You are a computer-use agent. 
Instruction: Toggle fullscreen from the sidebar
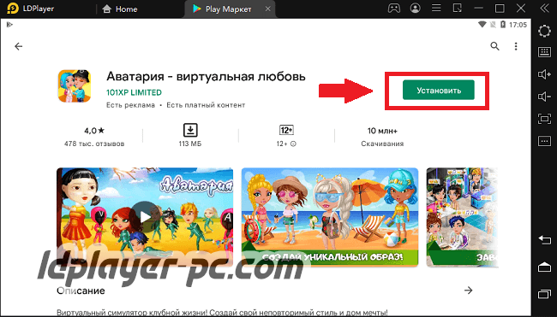click(544, 119)
